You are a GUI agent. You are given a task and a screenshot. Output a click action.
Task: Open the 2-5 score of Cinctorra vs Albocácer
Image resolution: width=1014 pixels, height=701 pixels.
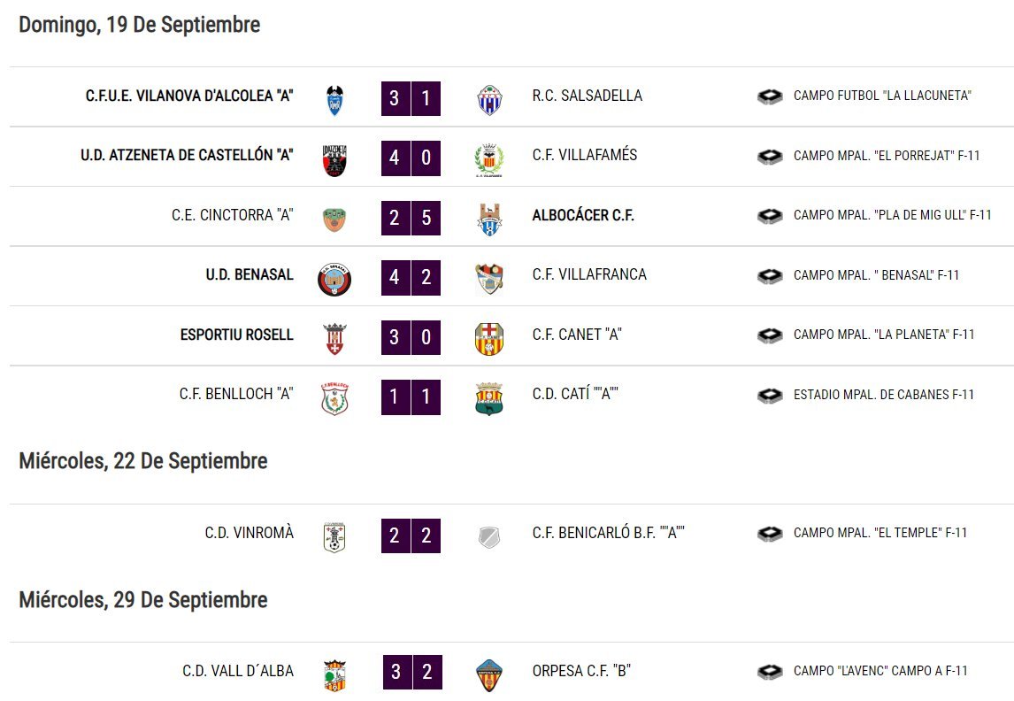pos(411,217)
